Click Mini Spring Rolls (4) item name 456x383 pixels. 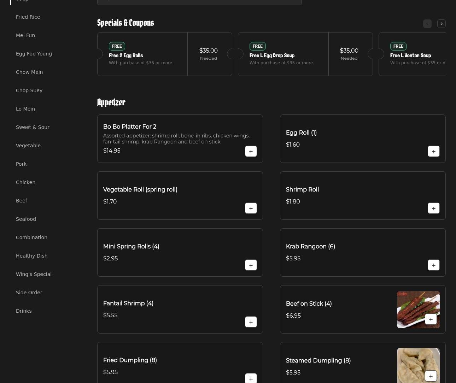point(131,247)
